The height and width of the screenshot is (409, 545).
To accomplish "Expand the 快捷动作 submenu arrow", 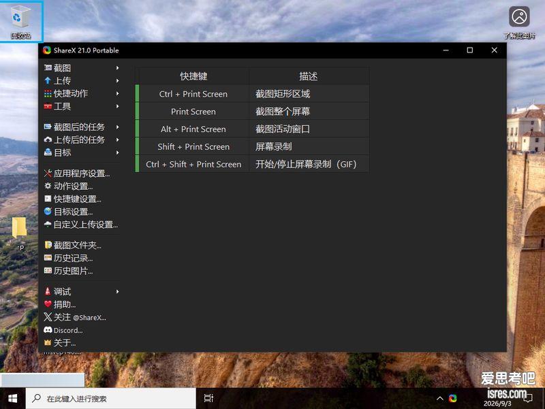I will [x=117, y=93].
